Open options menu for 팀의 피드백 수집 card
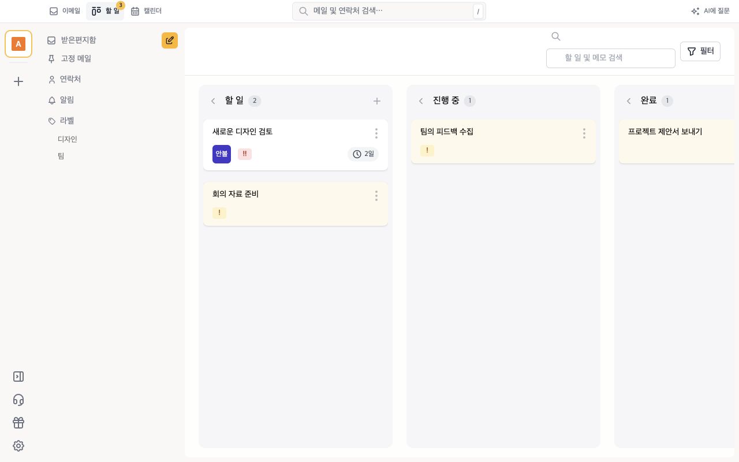 click(584, 133)
